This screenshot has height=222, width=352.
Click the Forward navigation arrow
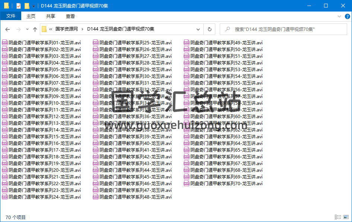click(x=18, y=29)
